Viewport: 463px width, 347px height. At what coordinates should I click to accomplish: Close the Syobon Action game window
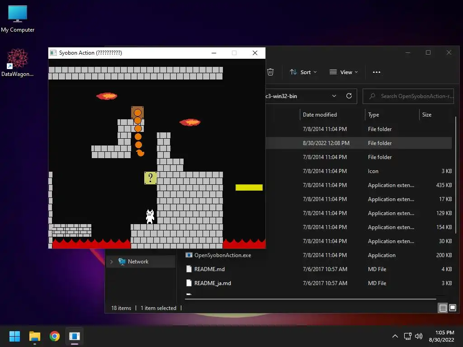255,53
